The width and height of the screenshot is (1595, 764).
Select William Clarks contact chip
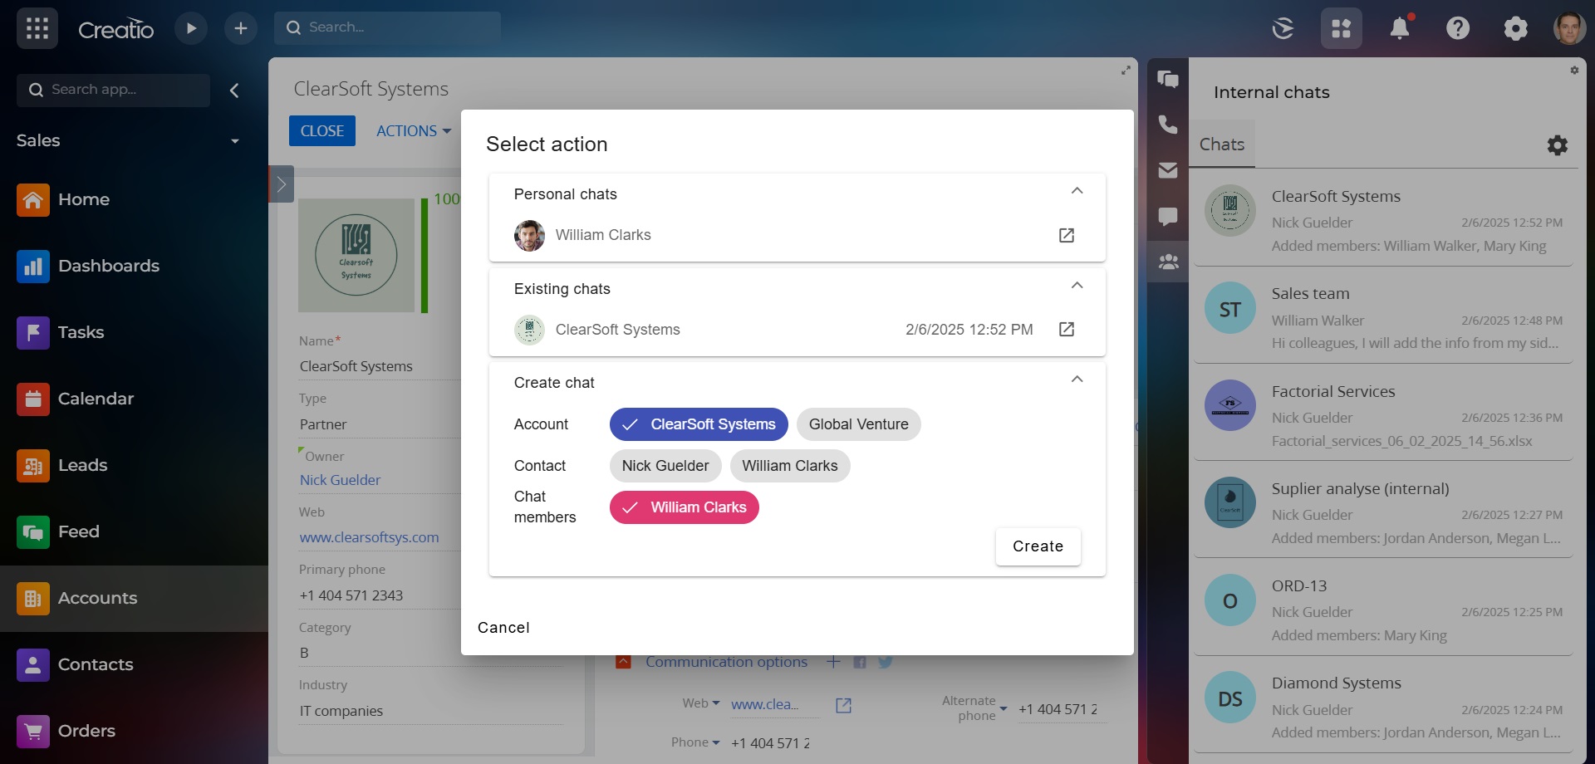click(790, 466)
